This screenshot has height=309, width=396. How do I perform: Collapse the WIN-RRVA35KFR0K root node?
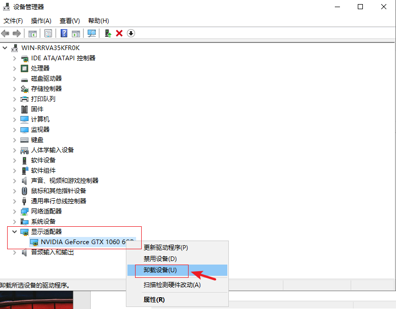pos(5,47)
